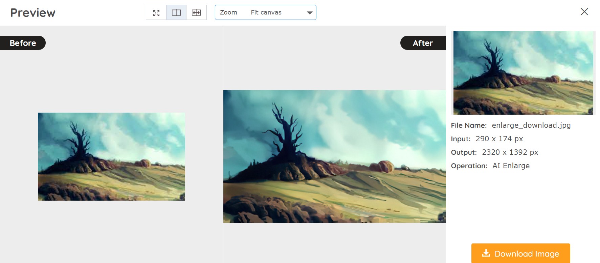Image resolution: width=600 pixels, height=263 pixels.
Task: Click the divider between Before and After panes
Action: (x=223, y=144)
